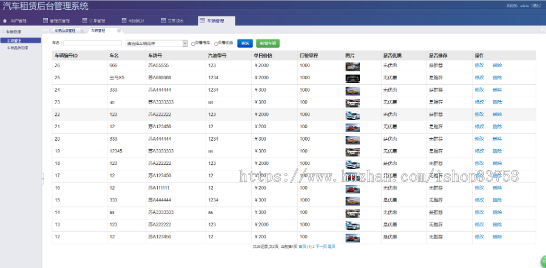This screenshot has height=268, width=546.
Task: Select 车辆管理 item in the sidebar
Action: click(x=21, y=41)
